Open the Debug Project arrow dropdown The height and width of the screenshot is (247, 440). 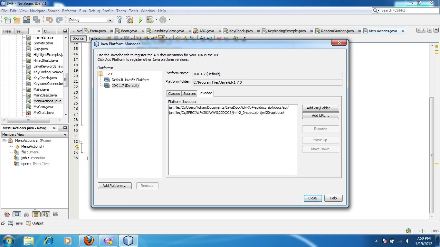(x=157, y=20)
